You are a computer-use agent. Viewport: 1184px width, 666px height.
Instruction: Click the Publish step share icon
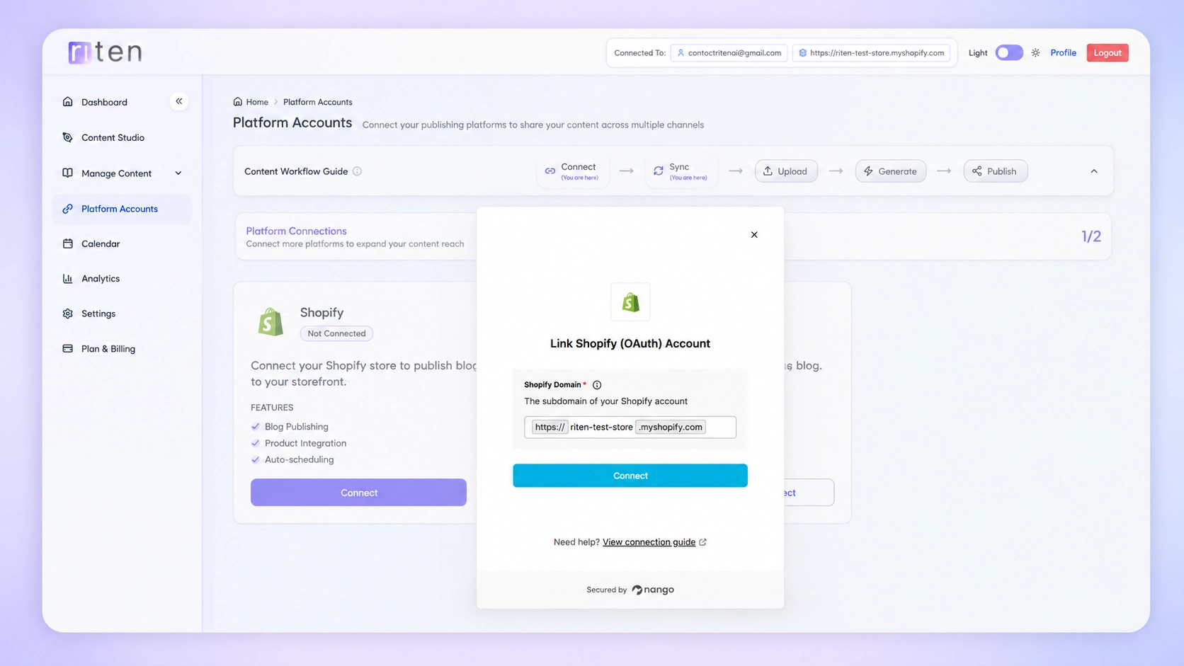pyautogui.click(x=977, y=171)
